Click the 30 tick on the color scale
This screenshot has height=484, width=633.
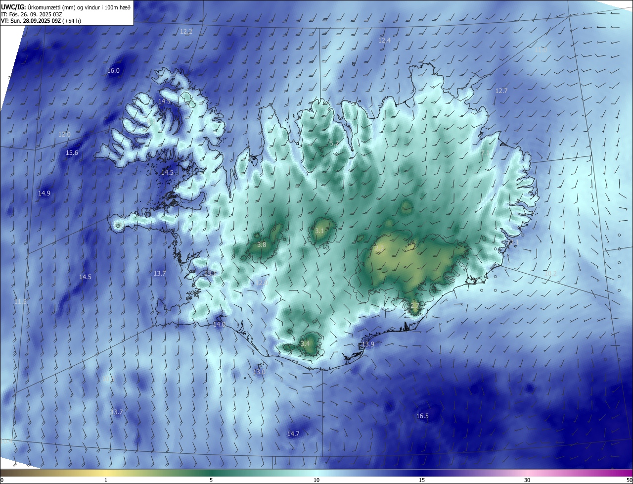527,481
